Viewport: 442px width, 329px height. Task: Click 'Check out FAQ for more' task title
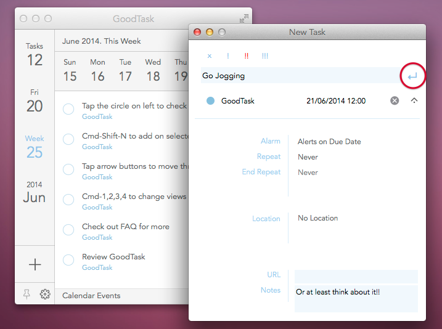click(126, 227)
